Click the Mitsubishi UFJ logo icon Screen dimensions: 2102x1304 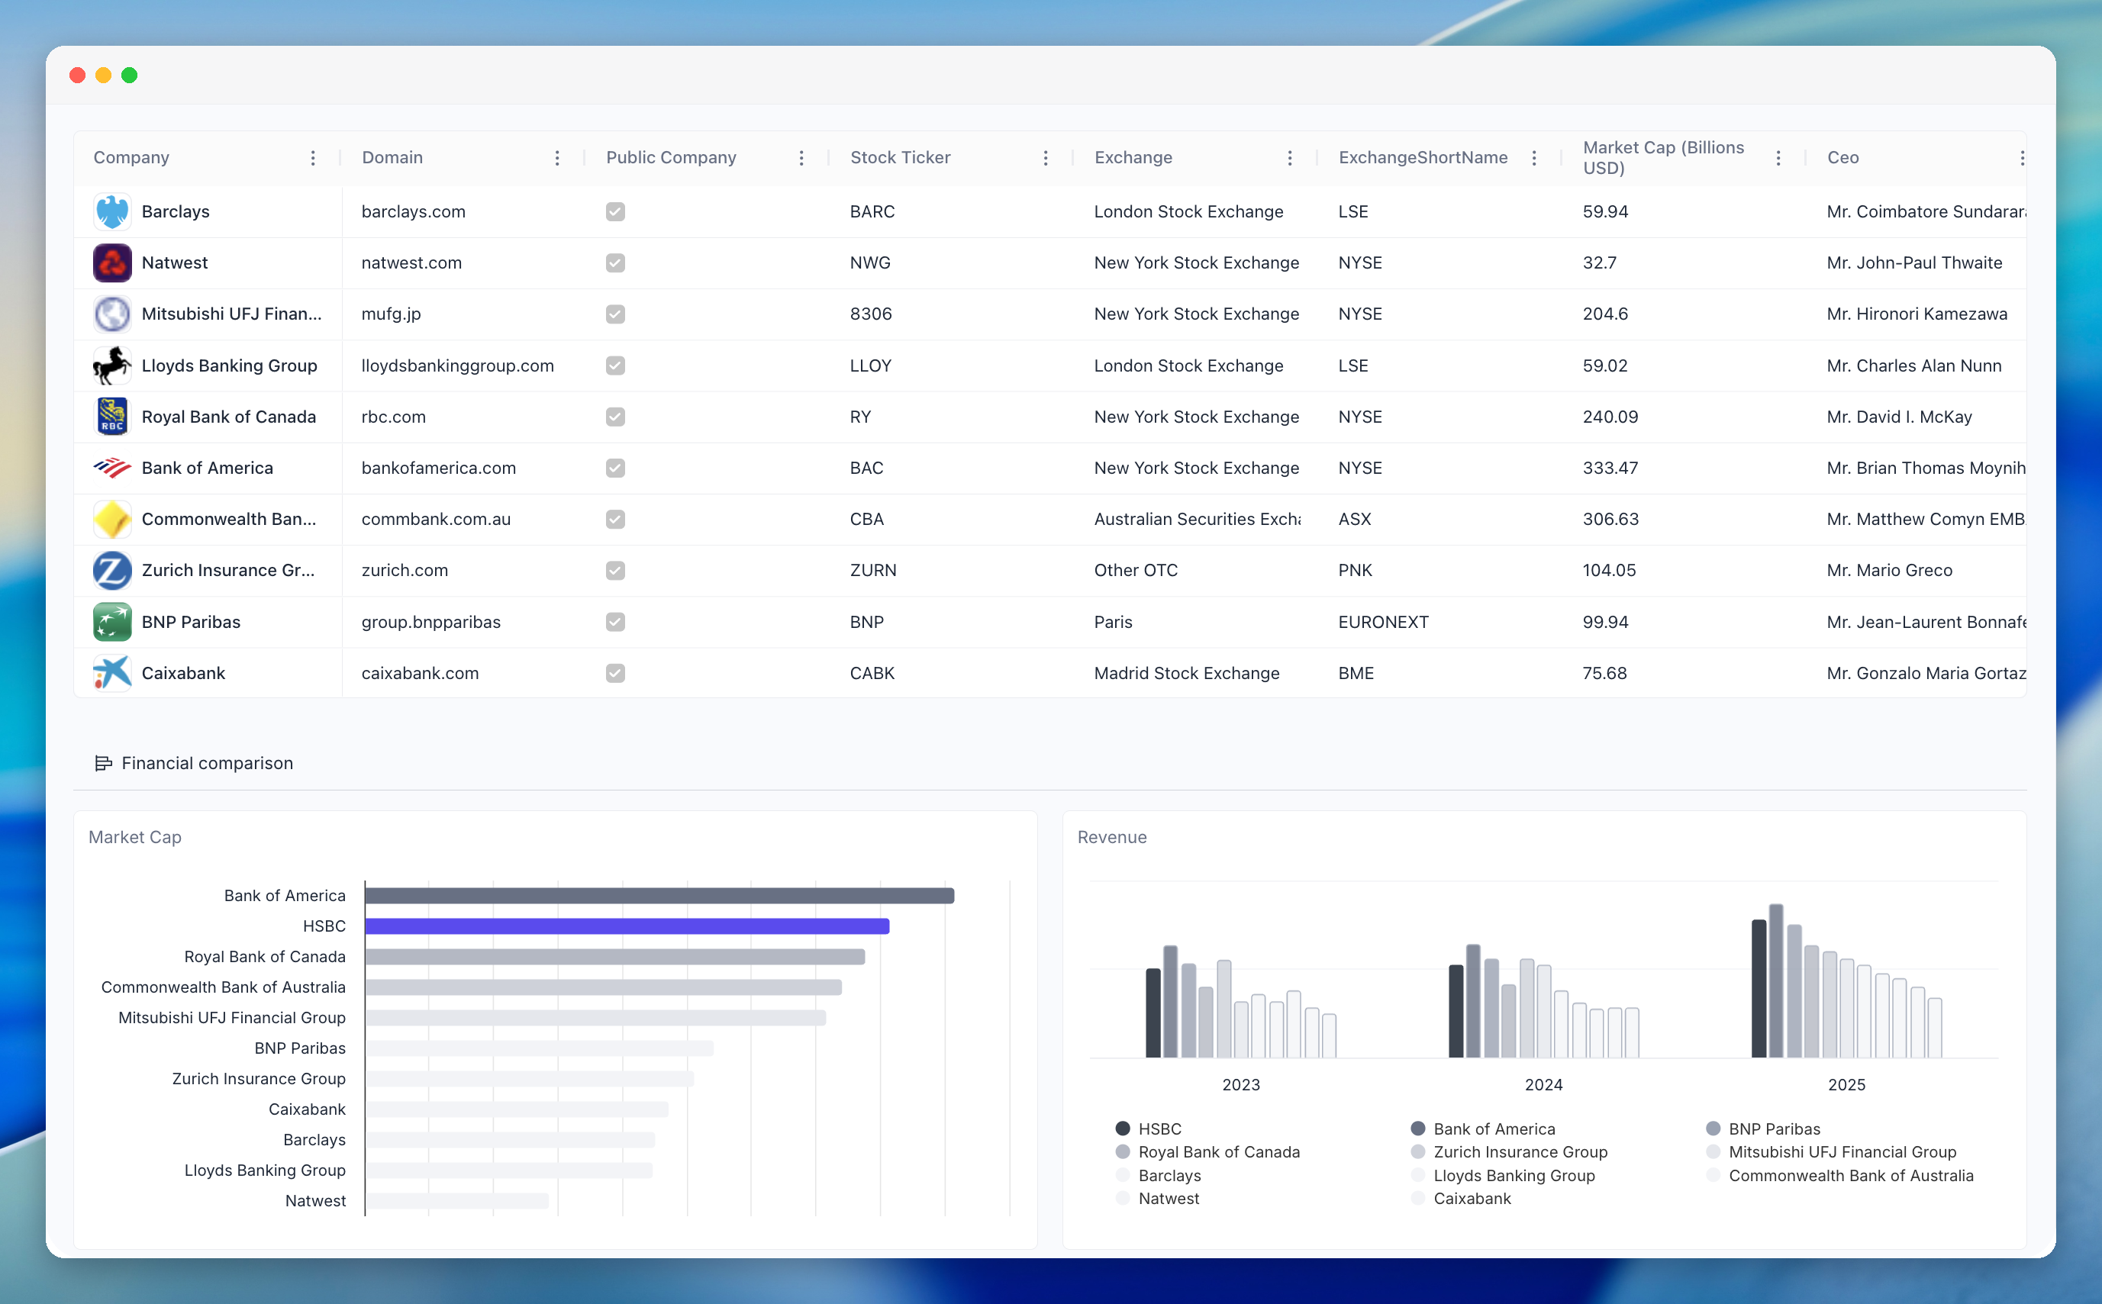point(112,314)
